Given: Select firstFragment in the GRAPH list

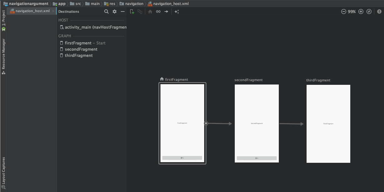Looking at the screenshot, I should [x=82, y=43].
